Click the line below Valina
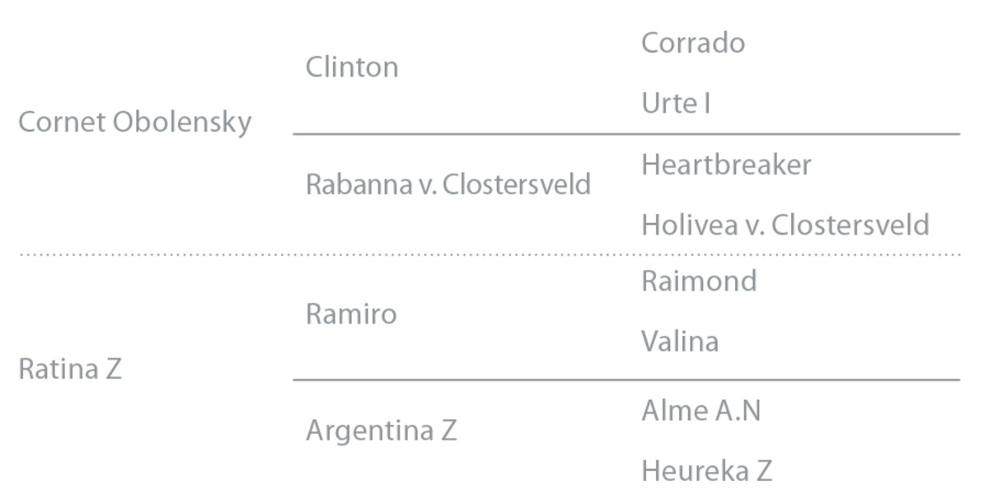The image size is (989, 494). click(626, 380)
